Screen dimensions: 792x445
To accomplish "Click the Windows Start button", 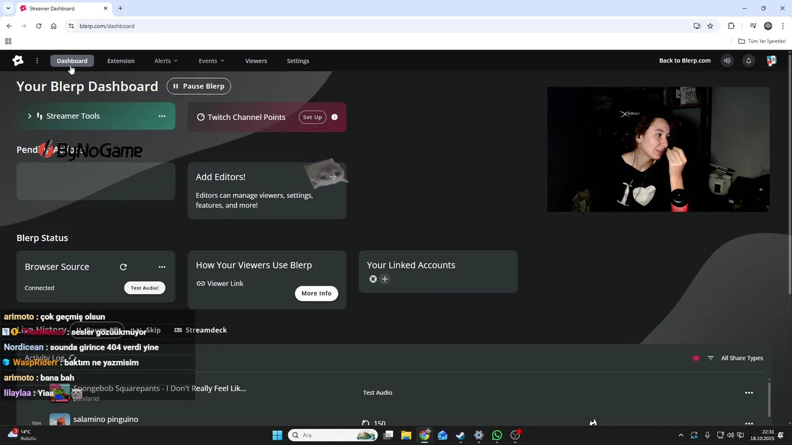I will click(277, 435).
